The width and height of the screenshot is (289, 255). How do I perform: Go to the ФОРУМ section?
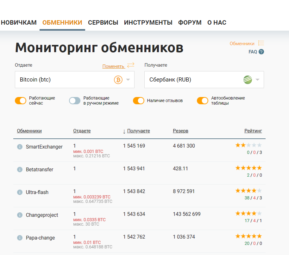coord(190,23)
